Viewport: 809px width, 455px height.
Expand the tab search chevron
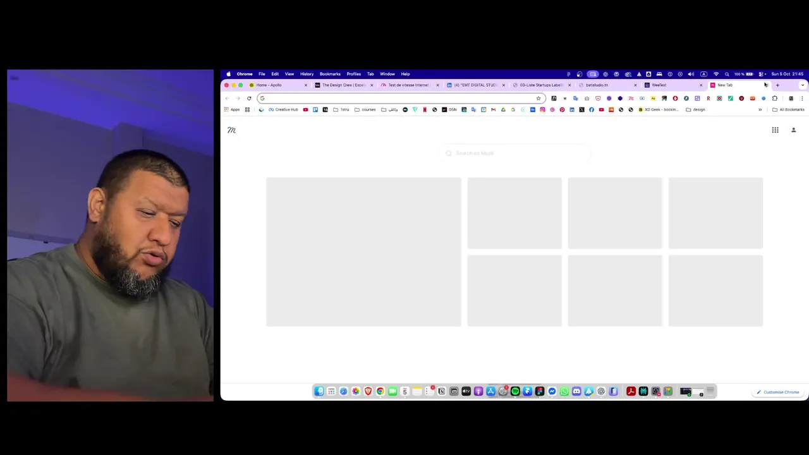803,85
